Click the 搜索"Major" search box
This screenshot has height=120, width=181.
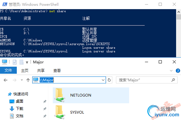147,80
